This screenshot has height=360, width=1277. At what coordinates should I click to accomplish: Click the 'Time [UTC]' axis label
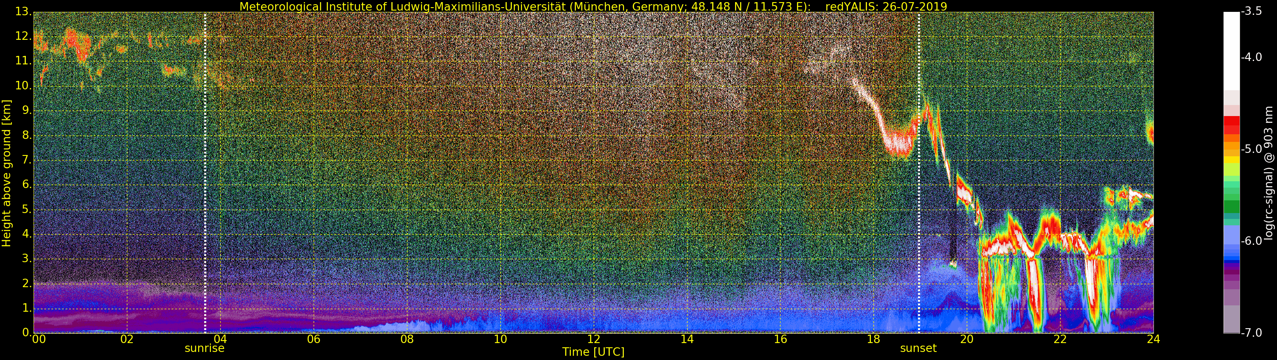point(593,352)
